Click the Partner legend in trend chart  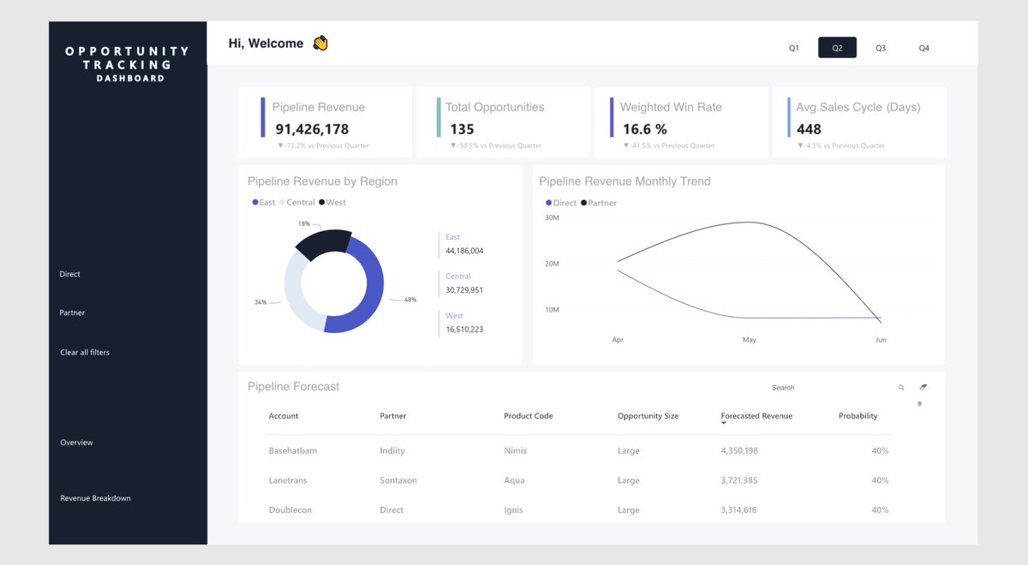click(x=599, y=203)
